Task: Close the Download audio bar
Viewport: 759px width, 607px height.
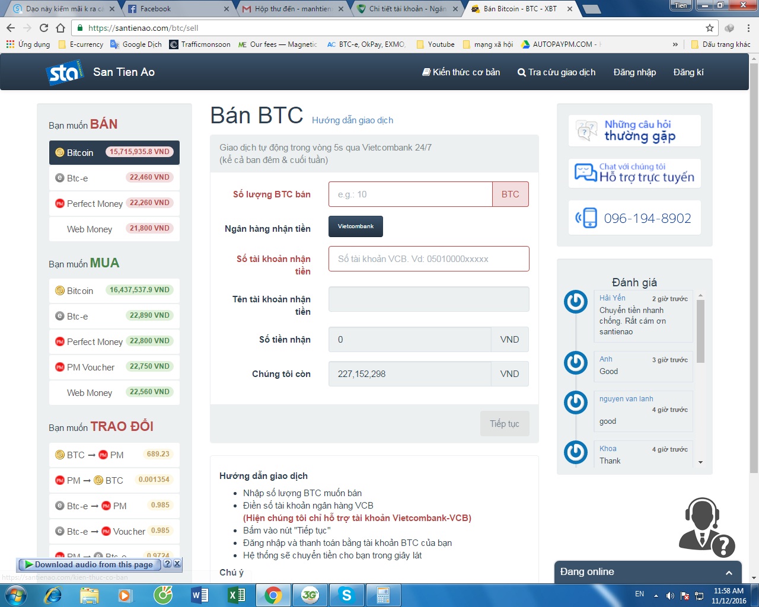Action: (x=177, y=564)
